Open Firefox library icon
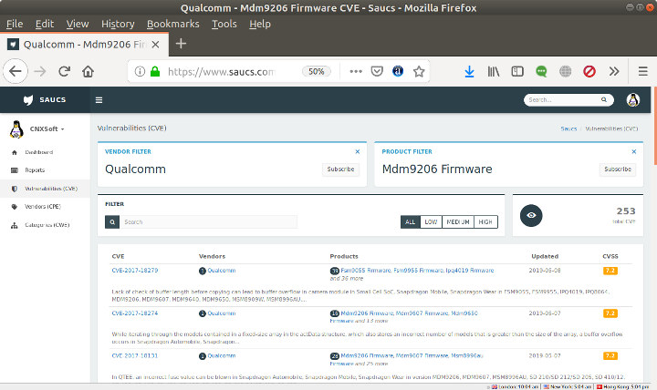The width and height of the screenshot is (657, 390). pyautogui.click(x=494, y=72)
